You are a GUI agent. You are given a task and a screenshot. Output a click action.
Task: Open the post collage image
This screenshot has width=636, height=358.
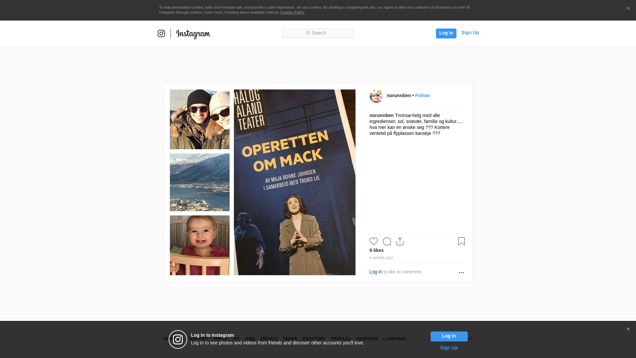pos(263,182)
